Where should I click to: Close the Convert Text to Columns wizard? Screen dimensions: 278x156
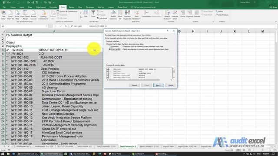[x=174, y=31]
